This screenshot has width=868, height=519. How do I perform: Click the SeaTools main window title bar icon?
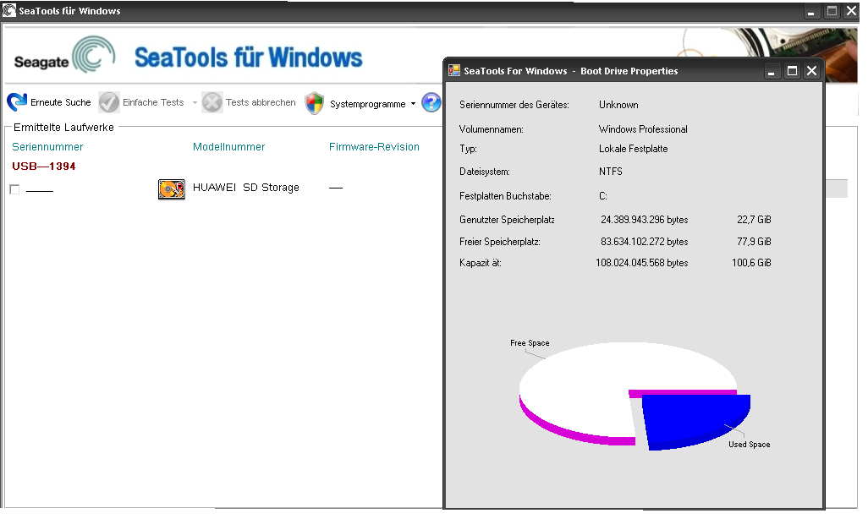pos(8,10)
